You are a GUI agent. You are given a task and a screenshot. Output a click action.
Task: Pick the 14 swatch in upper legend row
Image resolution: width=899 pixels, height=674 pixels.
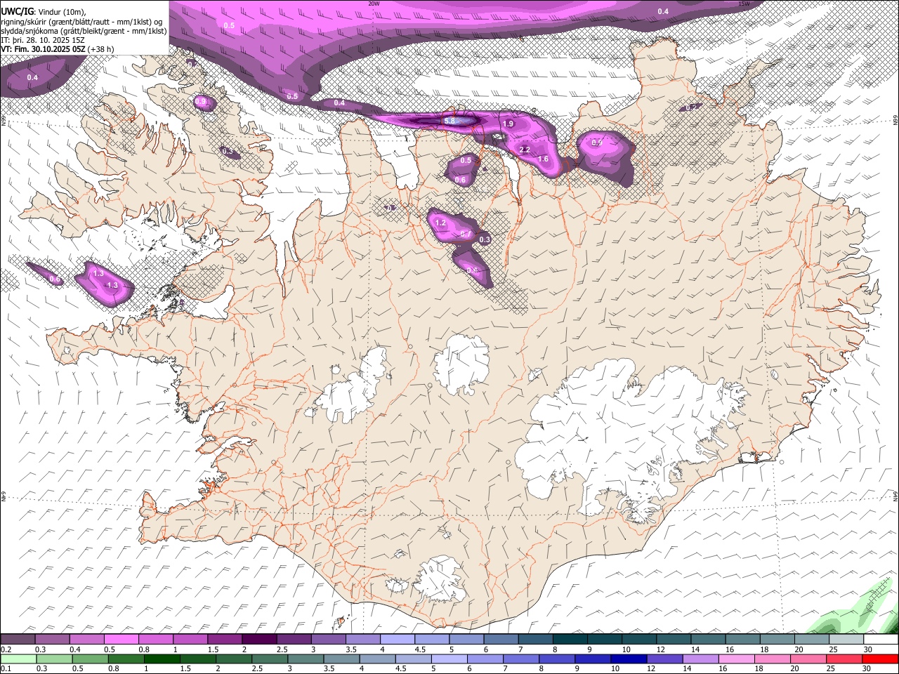707,639
